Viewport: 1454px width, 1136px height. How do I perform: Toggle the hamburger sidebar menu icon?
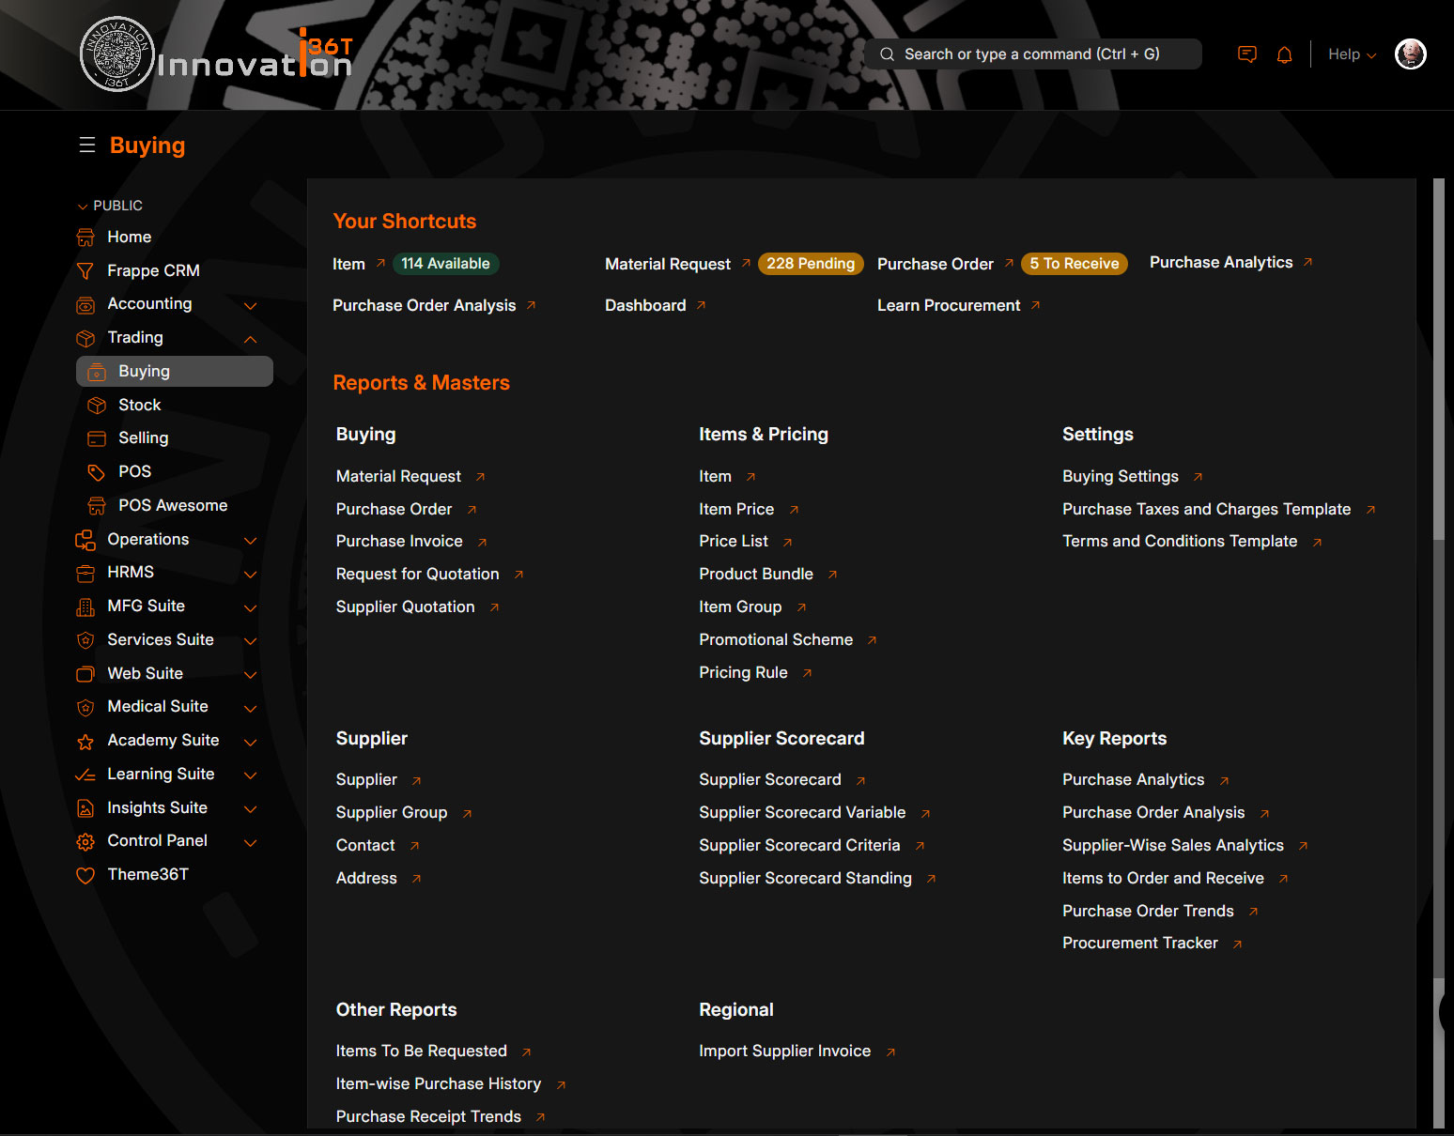point(87,145)
